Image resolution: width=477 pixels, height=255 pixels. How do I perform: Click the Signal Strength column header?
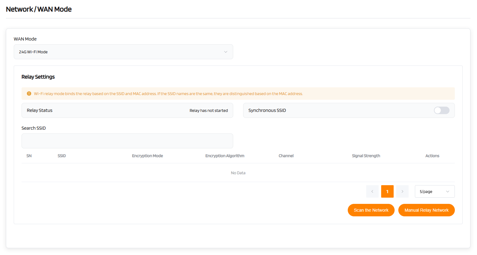[366, 156]
